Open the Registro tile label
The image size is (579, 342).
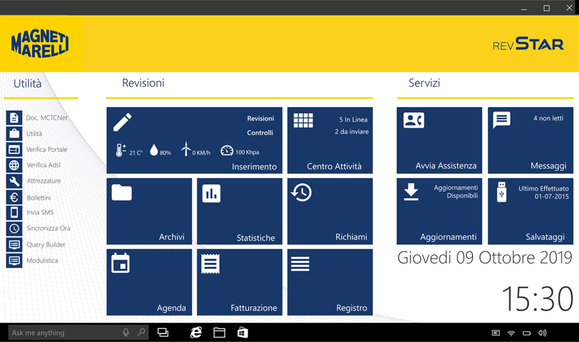[x=351, y=308]
